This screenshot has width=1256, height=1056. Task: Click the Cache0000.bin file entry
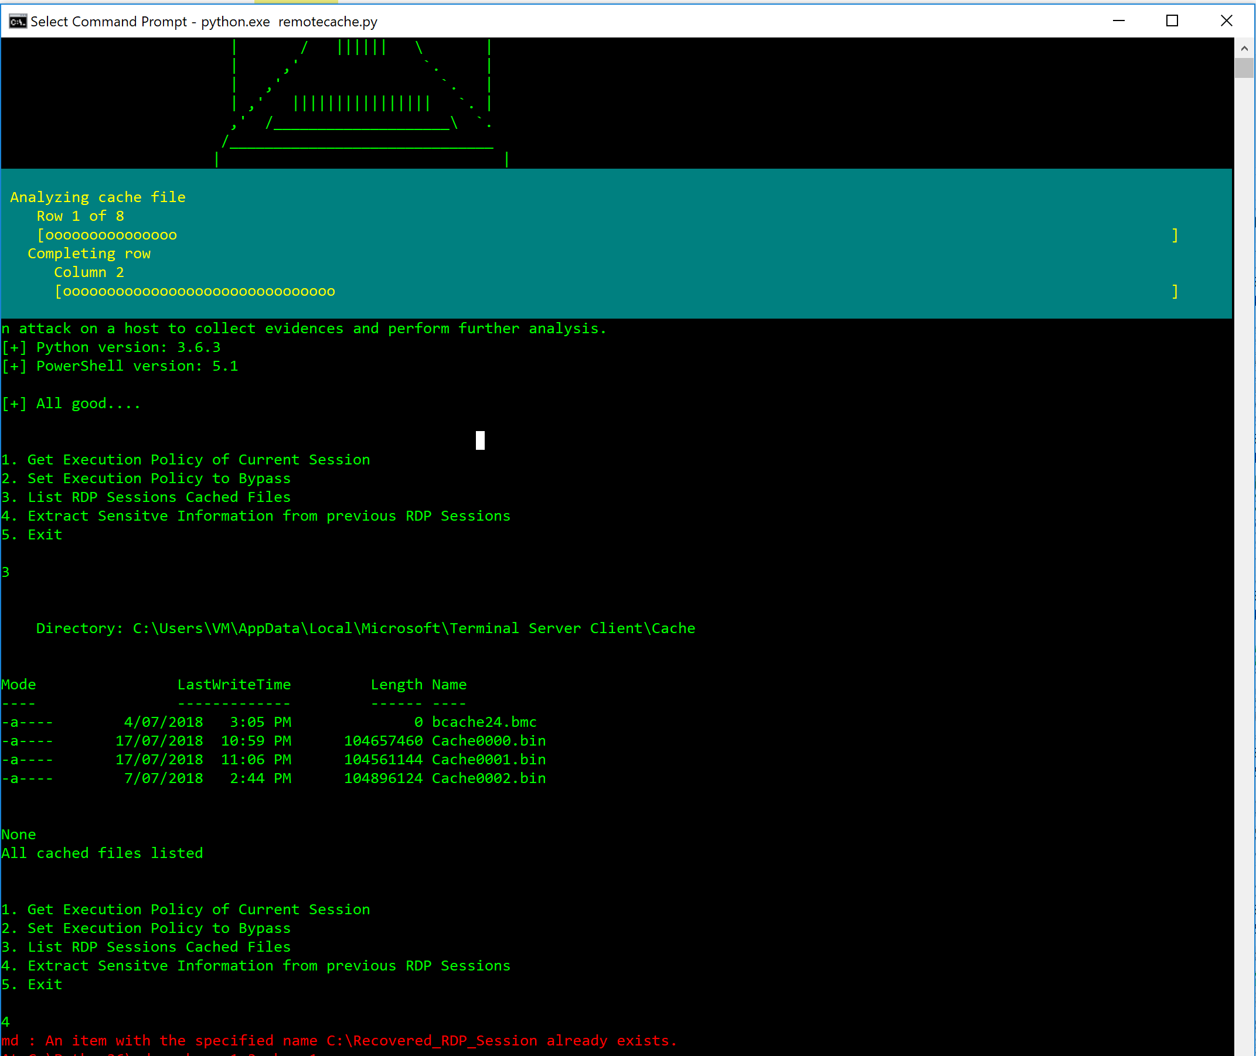tap(488, 740)
